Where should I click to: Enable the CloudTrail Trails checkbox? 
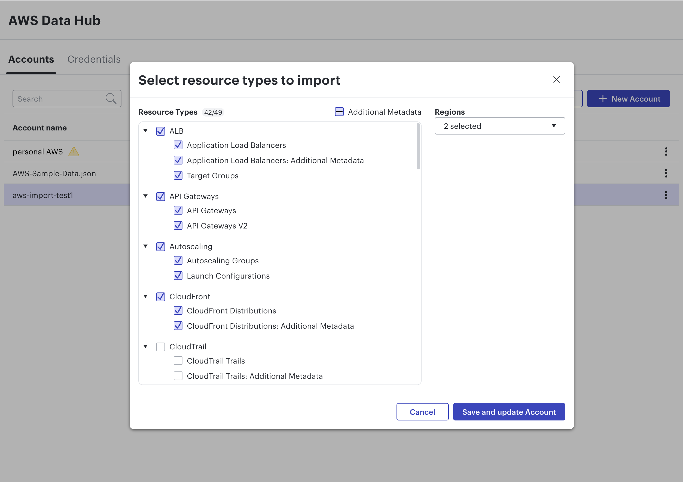[178, 361]
